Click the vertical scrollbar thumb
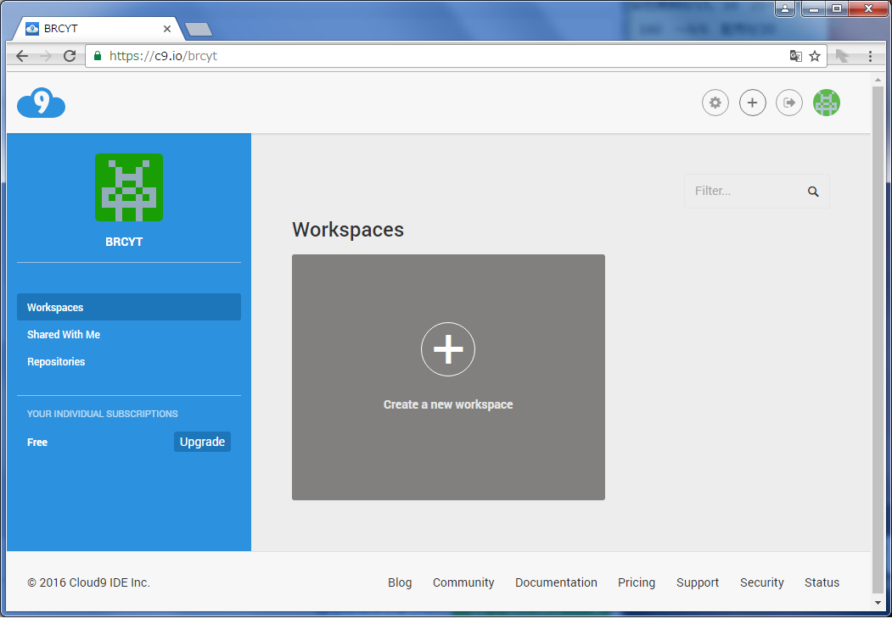The width and height of the screenshot is (892, 624). tap(878, 339)
